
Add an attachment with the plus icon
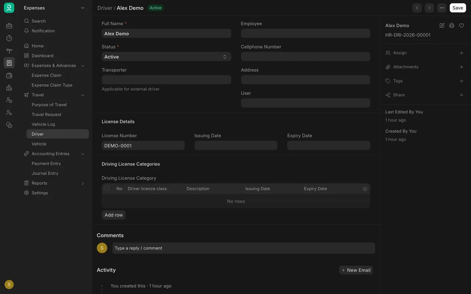click(x=461, y=67)
